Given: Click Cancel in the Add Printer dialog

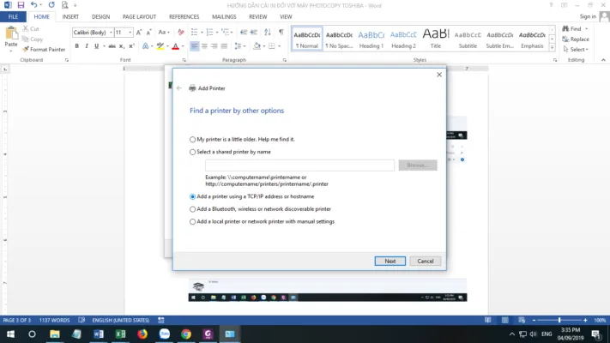Looking at the screenshot, I should coord(426,261).
